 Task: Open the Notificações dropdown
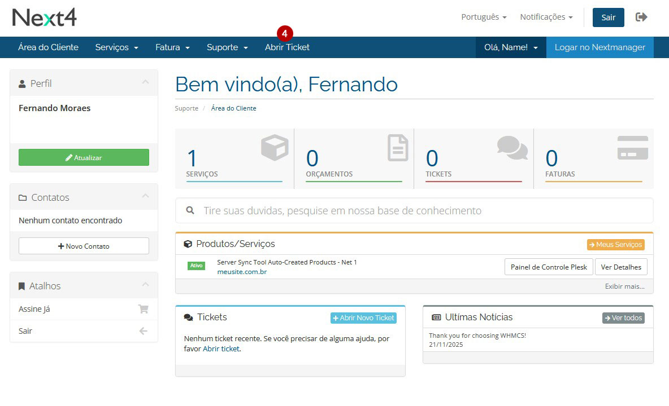[x=546, y=17]
